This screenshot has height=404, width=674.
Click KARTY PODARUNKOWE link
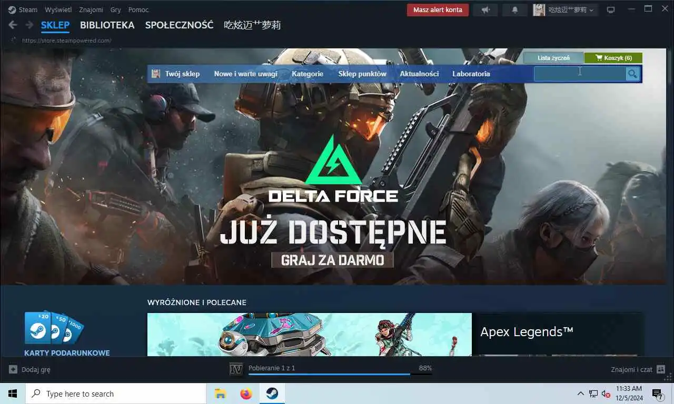point(67,353)
